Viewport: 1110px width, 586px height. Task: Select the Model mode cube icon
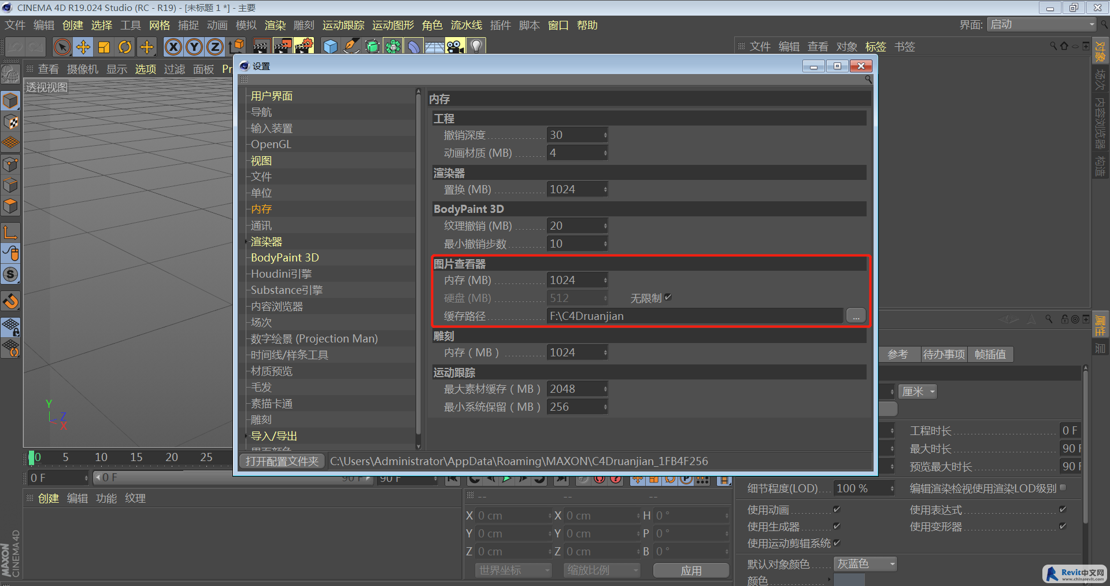(10, 101)
